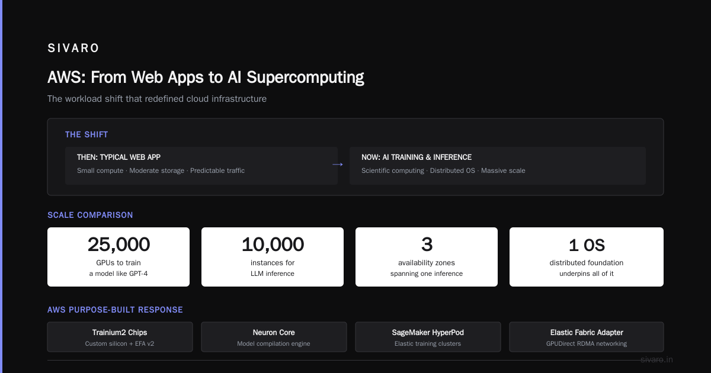Select "Small compute · Moderate storage · Predictable traffic" line
This screenshot has width=711, height=373.
tap(161, 171)
